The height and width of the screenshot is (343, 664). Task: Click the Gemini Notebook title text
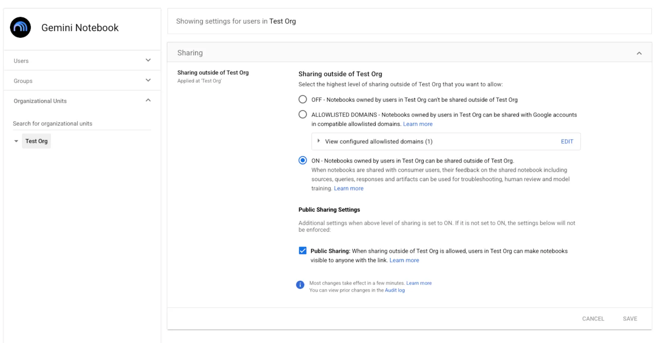tap(80, 27)
